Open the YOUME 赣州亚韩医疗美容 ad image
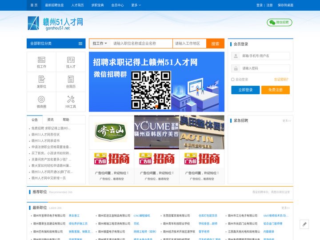 pyautogui.click(x=156, y=132)
